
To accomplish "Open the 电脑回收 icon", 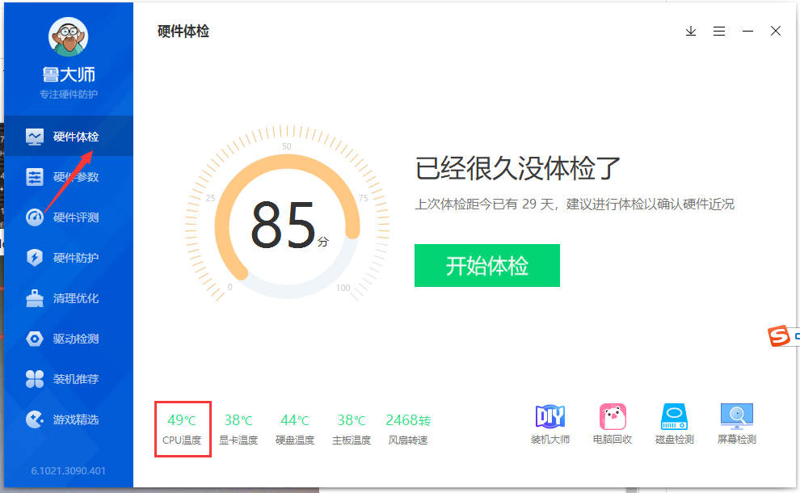I will pos(613,417).
